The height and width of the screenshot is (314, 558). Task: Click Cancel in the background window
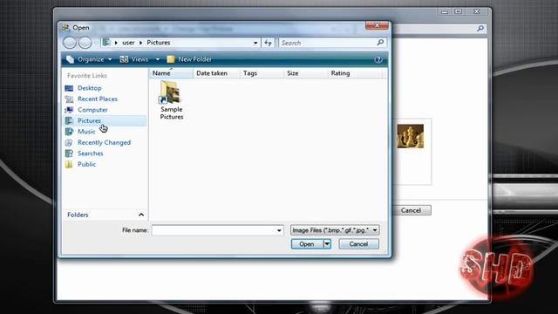(412, 210)
